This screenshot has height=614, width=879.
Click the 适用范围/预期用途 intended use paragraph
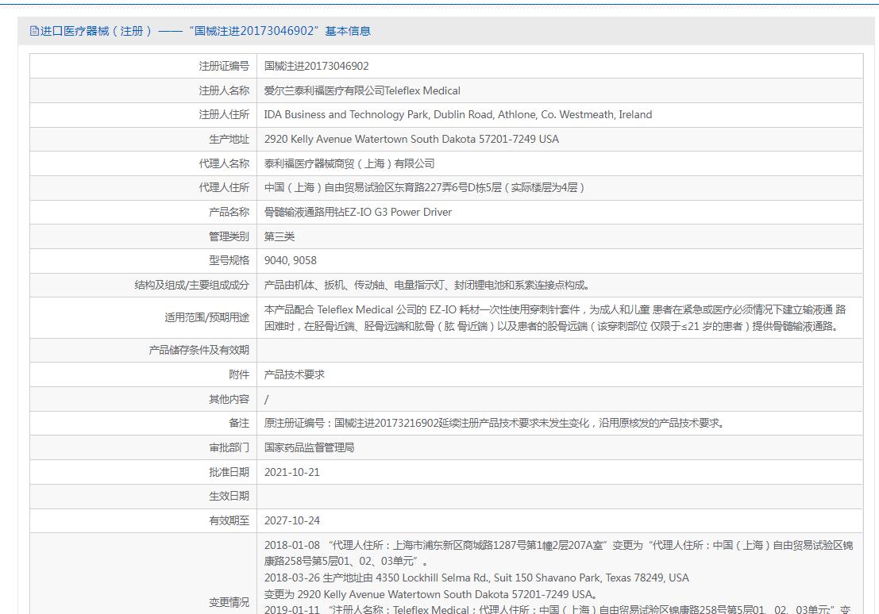click(554, 317)
